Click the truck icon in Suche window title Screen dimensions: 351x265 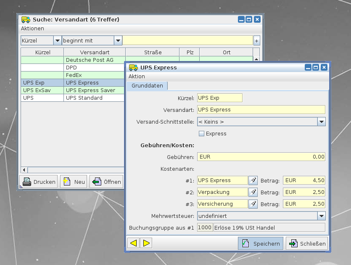(26, 19)
